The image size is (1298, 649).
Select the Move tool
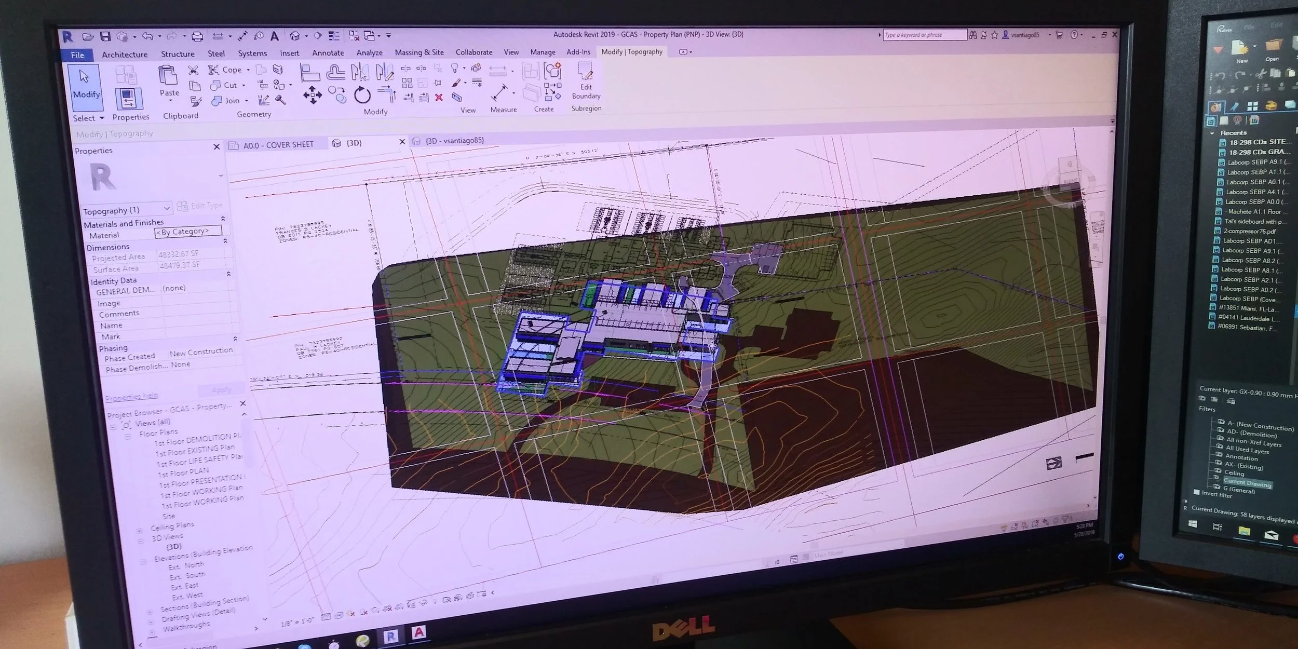(x=313, y=96)
